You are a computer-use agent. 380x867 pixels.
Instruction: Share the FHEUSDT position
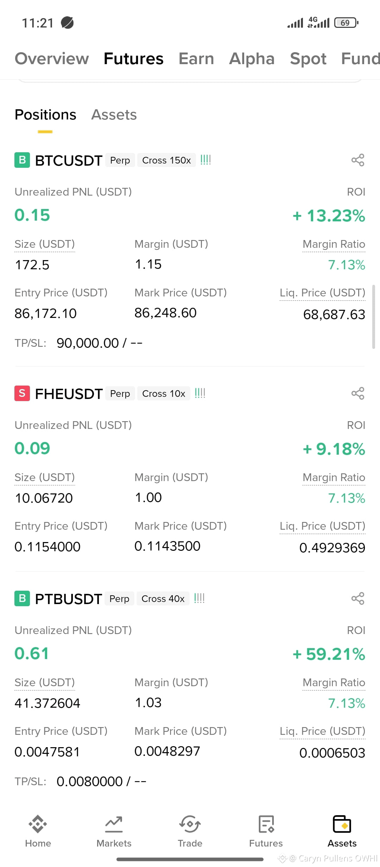(x=358, y=393)
